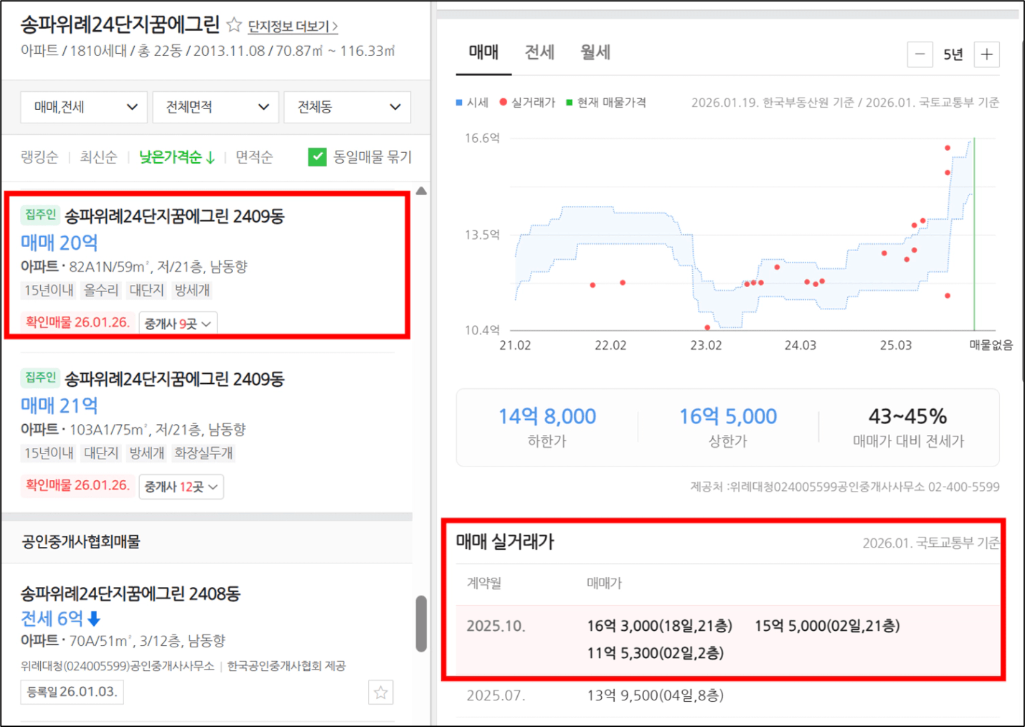This screenshot has width=1025, height=727.
Task: Click the blue down arrow next to 전세 6억
Action: coord(94,619)
